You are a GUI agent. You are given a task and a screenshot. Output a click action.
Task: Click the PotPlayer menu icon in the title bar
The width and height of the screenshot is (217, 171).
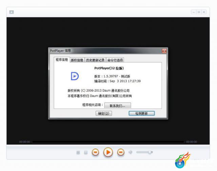[12, 12]
